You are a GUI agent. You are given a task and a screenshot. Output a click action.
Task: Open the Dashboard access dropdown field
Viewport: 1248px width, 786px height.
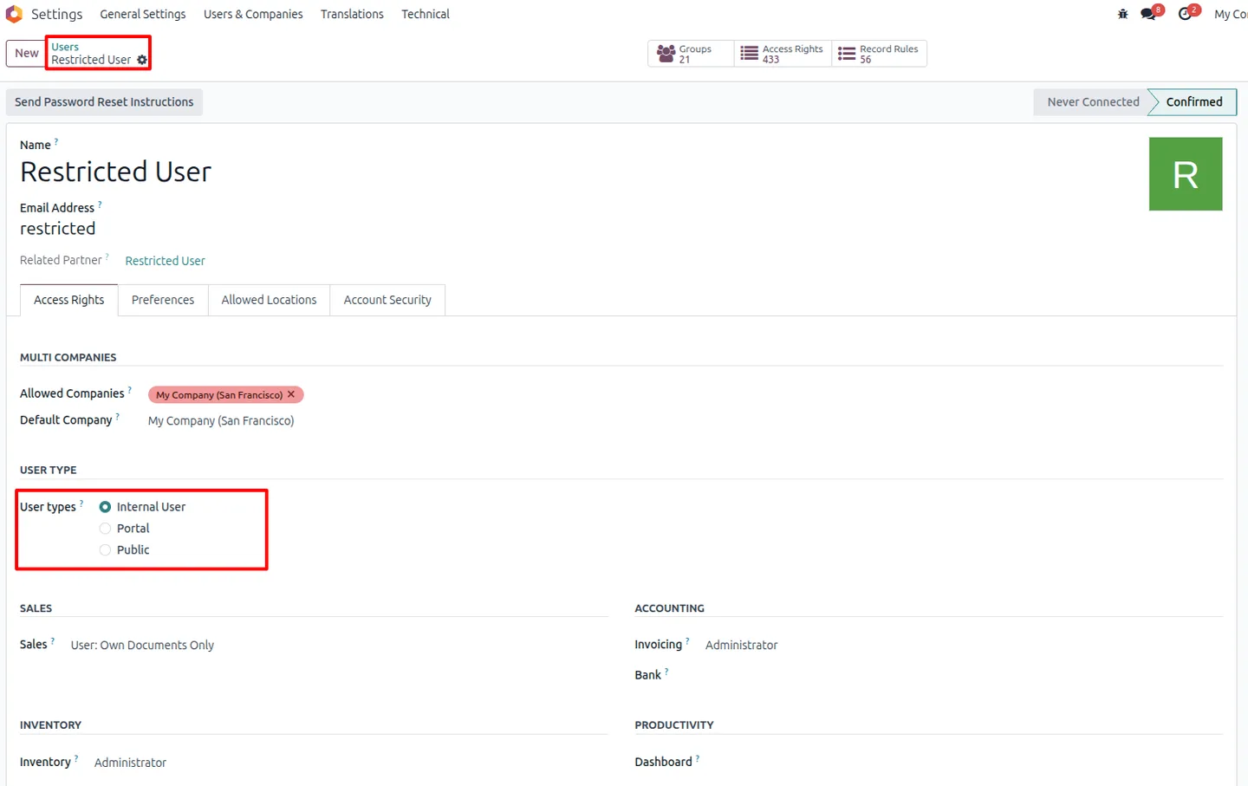964,763
